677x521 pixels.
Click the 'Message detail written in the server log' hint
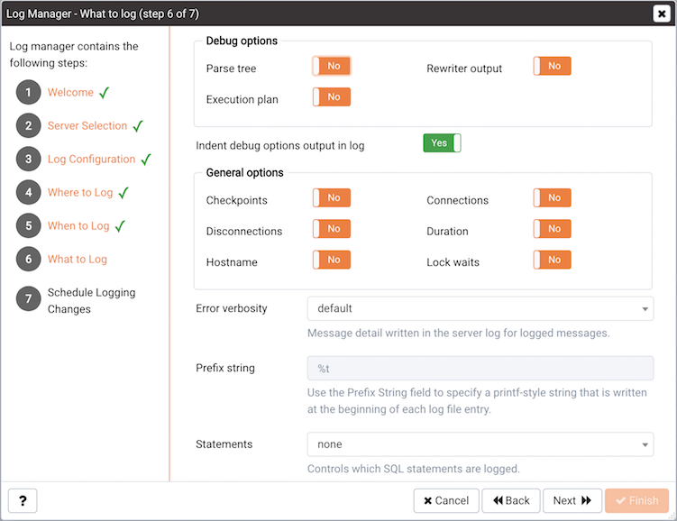[459, 334]
